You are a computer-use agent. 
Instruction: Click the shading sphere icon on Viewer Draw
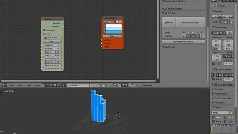(117, 22)
